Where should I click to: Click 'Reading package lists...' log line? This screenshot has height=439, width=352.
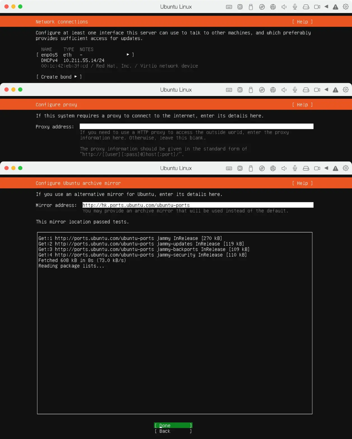pyautogui.click(x=71, y=266)
